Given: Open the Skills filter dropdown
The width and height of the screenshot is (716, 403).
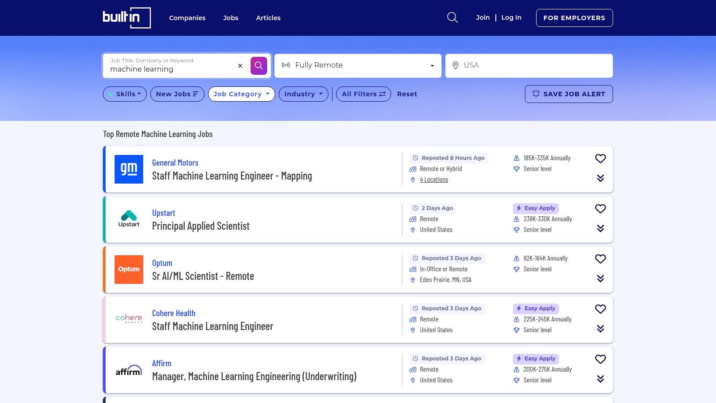Looking at the screenshot, I should pyautogui.click(x=125, y=94).
